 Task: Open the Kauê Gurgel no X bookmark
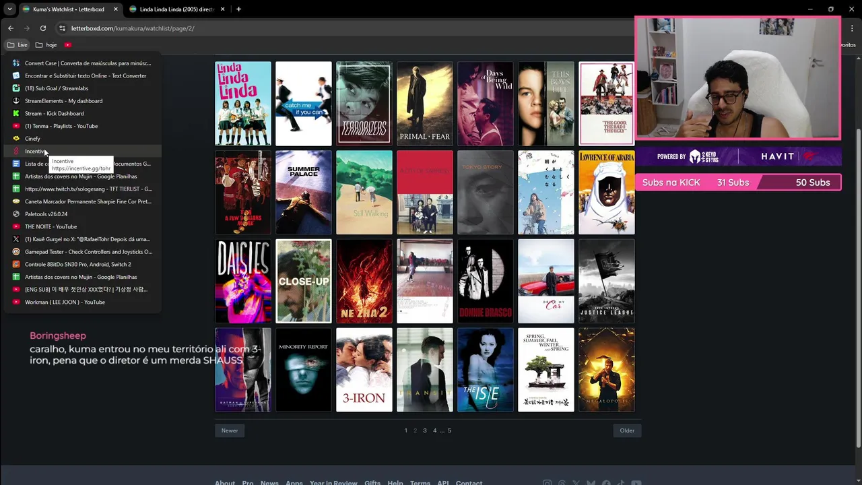pyautogui.click(x=82, y=239)
